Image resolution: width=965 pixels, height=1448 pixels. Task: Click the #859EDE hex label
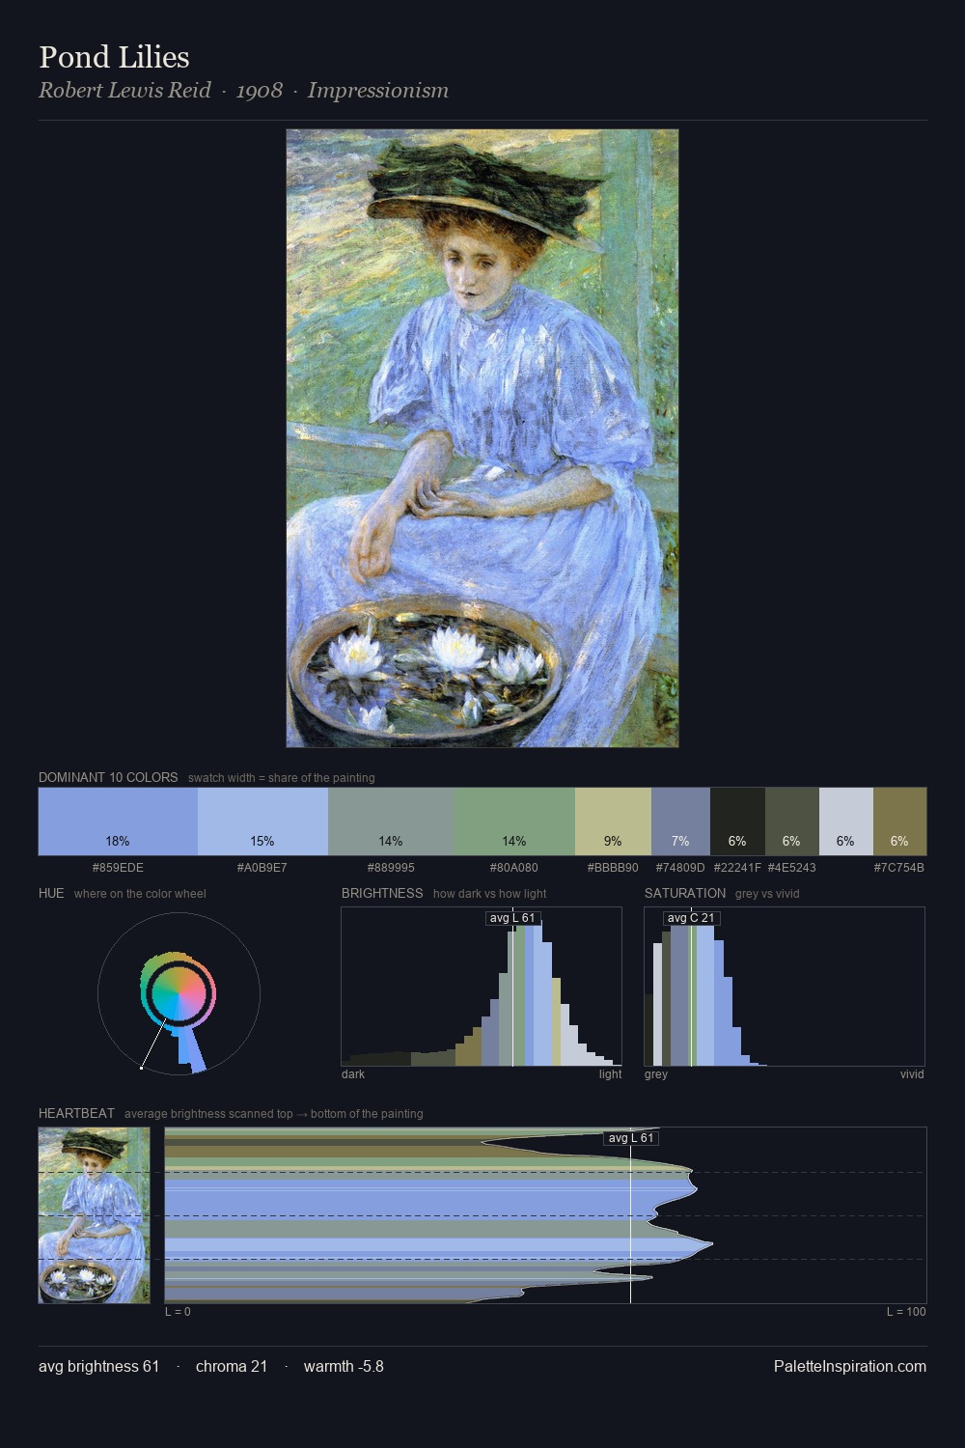118,868
